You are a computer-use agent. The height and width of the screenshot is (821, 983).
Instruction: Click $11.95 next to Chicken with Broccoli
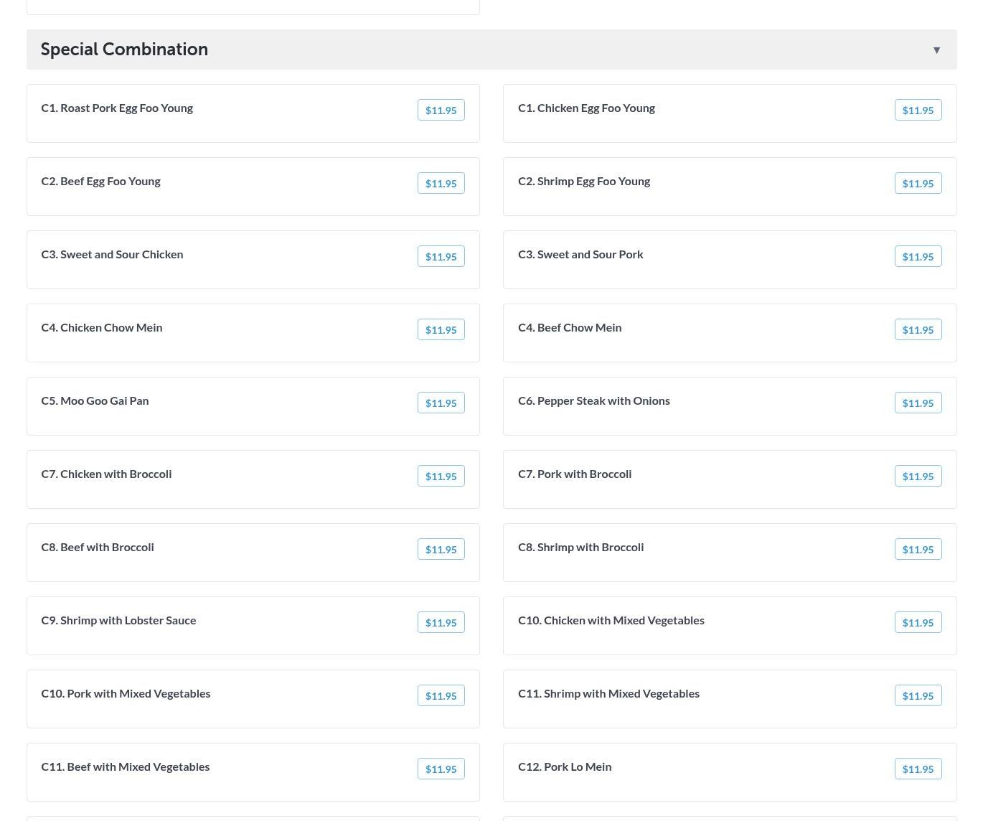[x=441, y=477]
